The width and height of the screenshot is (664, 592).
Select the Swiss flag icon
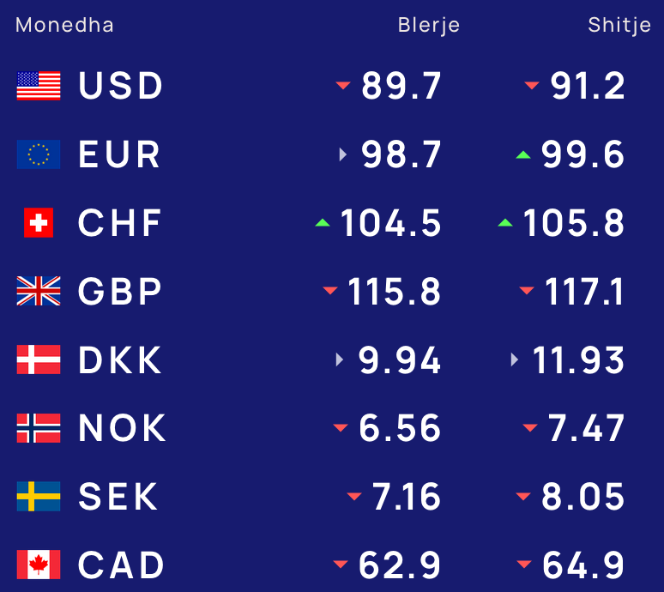pos(39,223)
